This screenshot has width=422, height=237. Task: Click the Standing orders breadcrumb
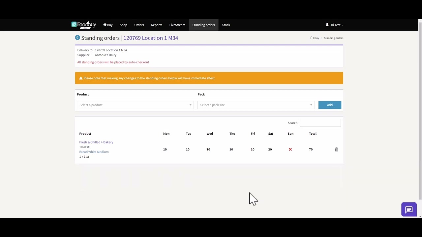coord(334,38)
